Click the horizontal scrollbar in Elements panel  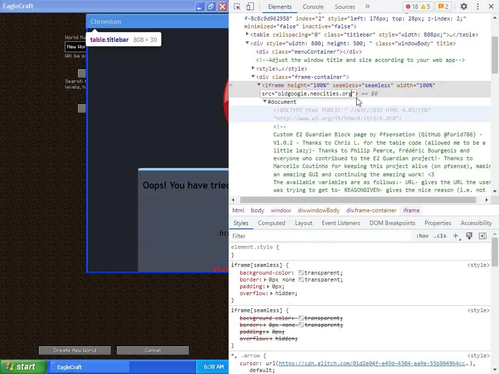point(358,200)
